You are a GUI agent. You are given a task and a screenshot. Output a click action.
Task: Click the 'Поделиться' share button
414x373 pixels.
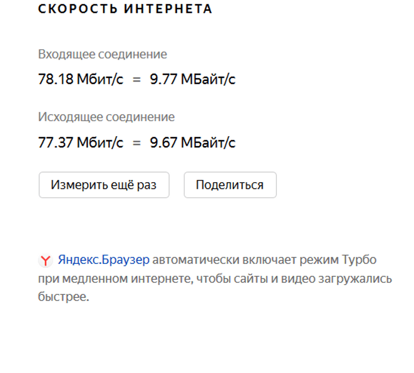tap(230, 185)
